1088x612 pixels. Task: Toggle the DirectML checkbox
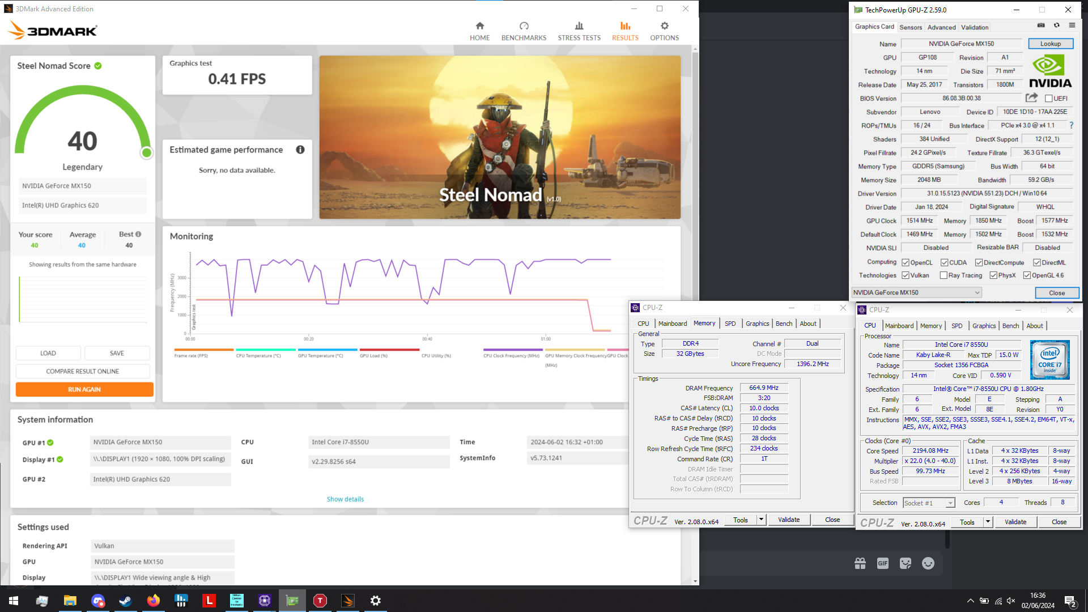1036,262
